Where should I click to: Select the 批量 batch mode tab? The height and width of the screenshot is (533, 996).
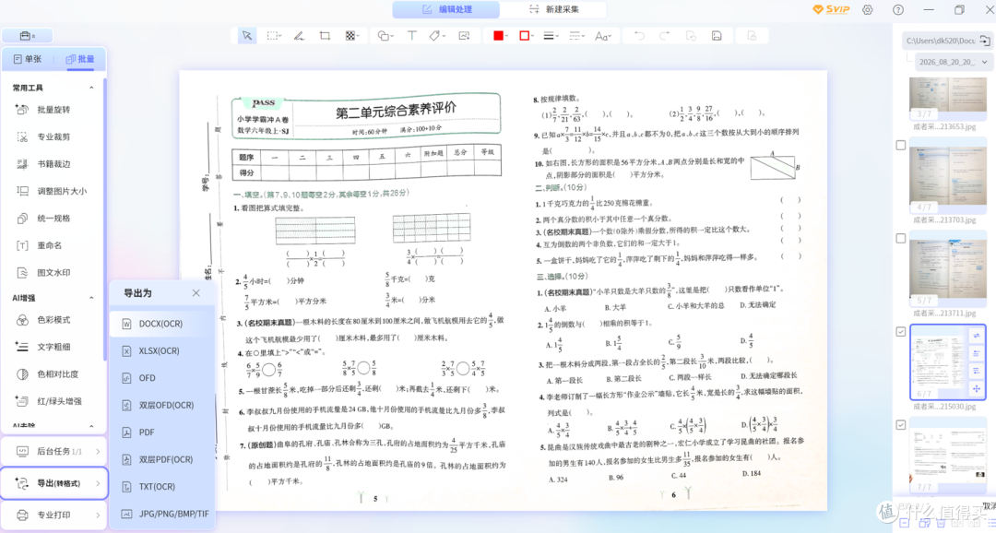pos(80,59)
